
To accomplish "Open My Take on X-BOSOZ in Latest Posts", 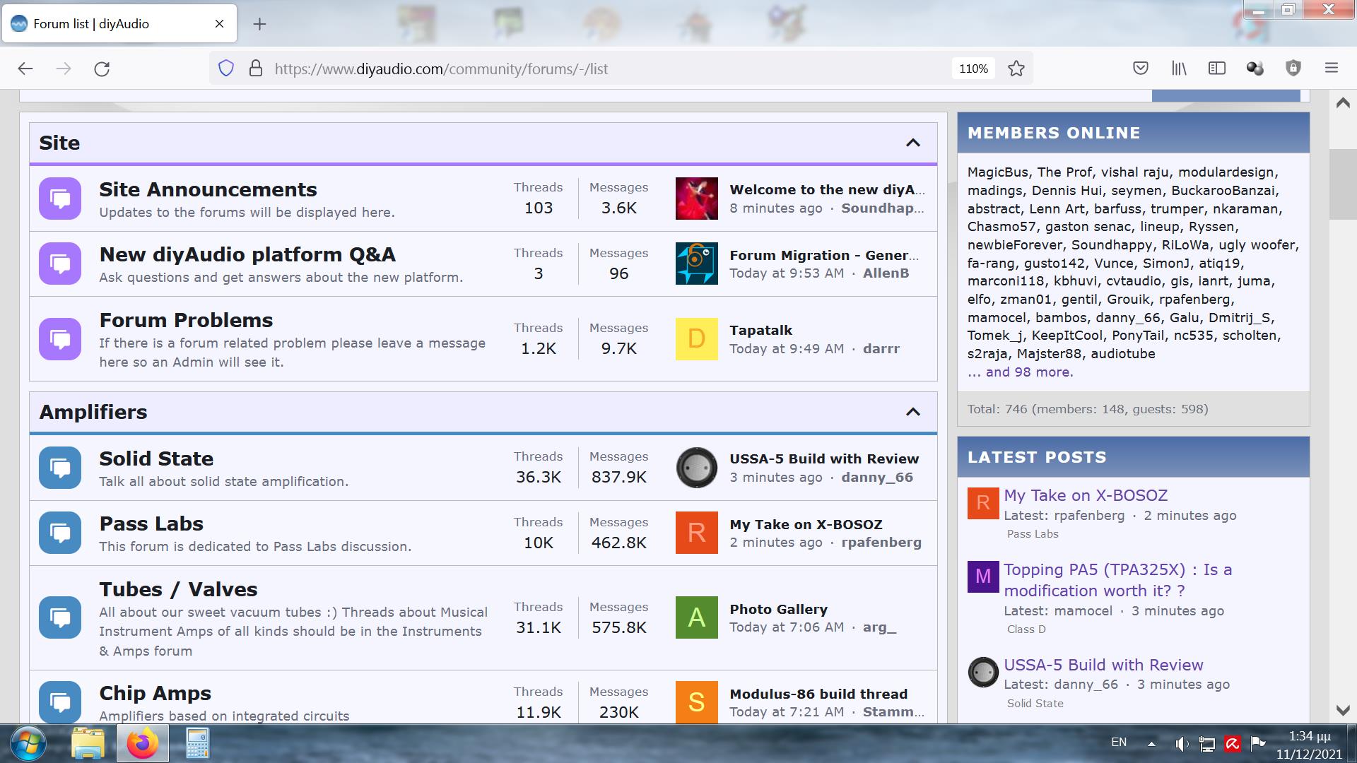I will point(1086,495).
